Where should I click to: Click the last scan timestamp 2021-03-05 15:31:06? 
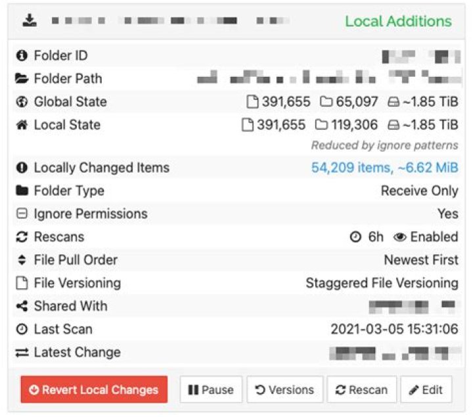click(x=394, y=329)
